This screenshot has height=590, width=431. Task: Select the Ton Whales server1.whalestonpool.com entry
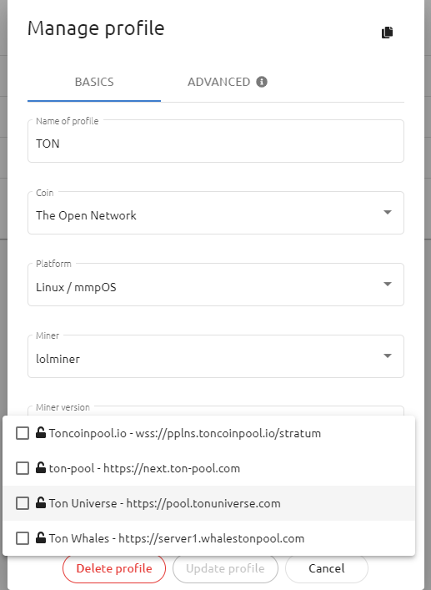coord(209,538)
